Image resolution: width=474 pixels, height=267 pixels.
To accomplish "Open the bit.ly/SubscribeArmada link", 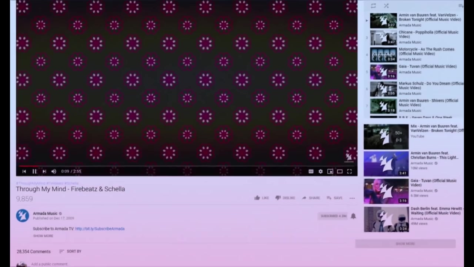I will [100, 229].
